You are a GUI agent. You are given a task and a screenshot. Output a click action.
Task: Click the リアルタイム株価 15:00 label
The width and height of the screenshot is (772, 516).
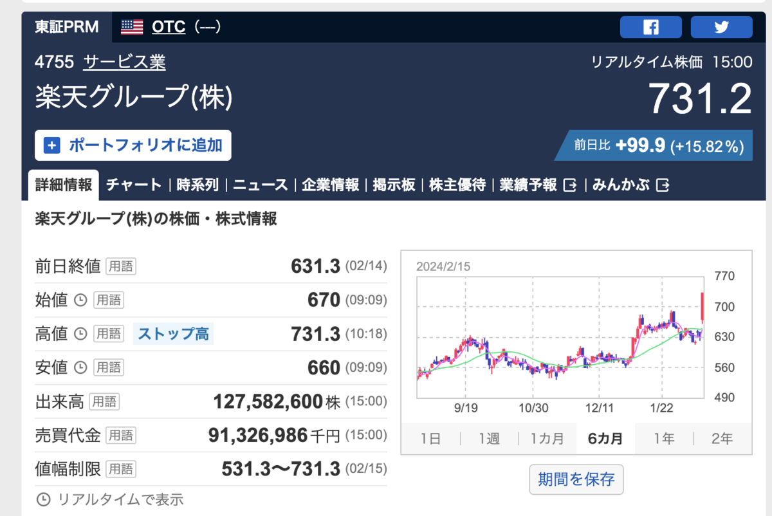point(672,62)
